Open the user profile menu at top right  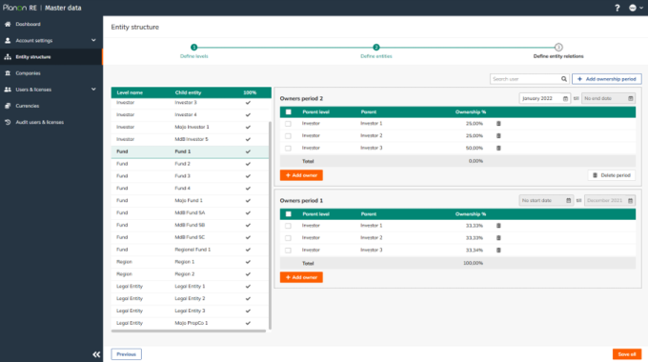636,8
